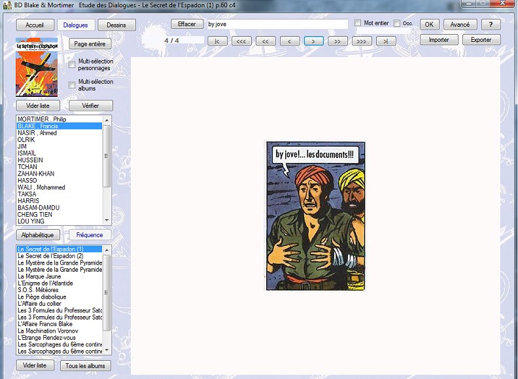Select album Le Secret de l'Espadon (2)
518x379 pixels.
pos(60,256)
